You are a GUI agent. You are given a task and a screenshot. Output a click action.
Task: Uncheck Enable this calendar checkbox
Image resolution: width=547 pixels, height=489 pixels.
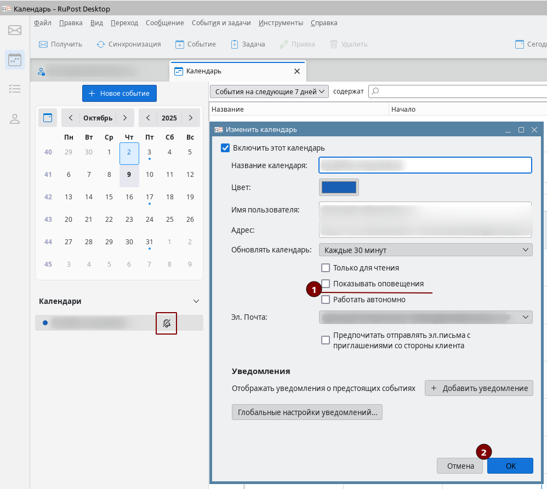tap(225, 148)
